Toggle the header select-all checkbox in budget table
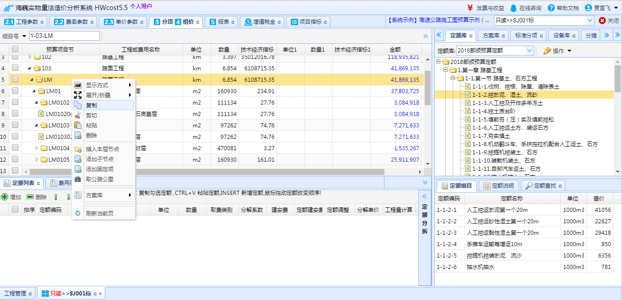622x300 pixels. point(15,49)
